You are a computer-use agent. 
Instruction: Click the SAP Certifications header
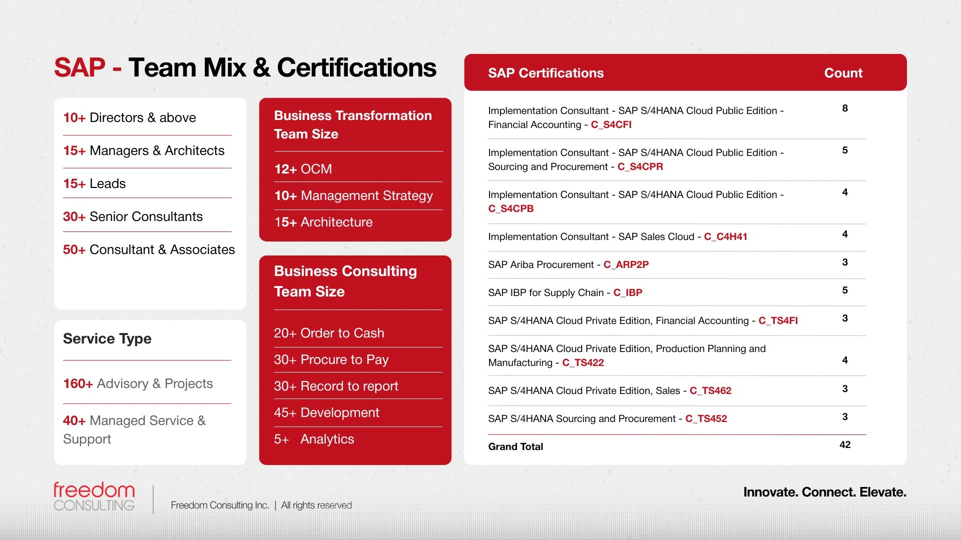(x=546, y=73)
